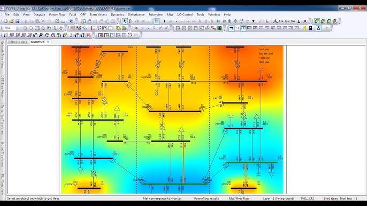This screenshot has height=206, width=367.
Task: Open the Diagram menu
Action: [39, 14]
